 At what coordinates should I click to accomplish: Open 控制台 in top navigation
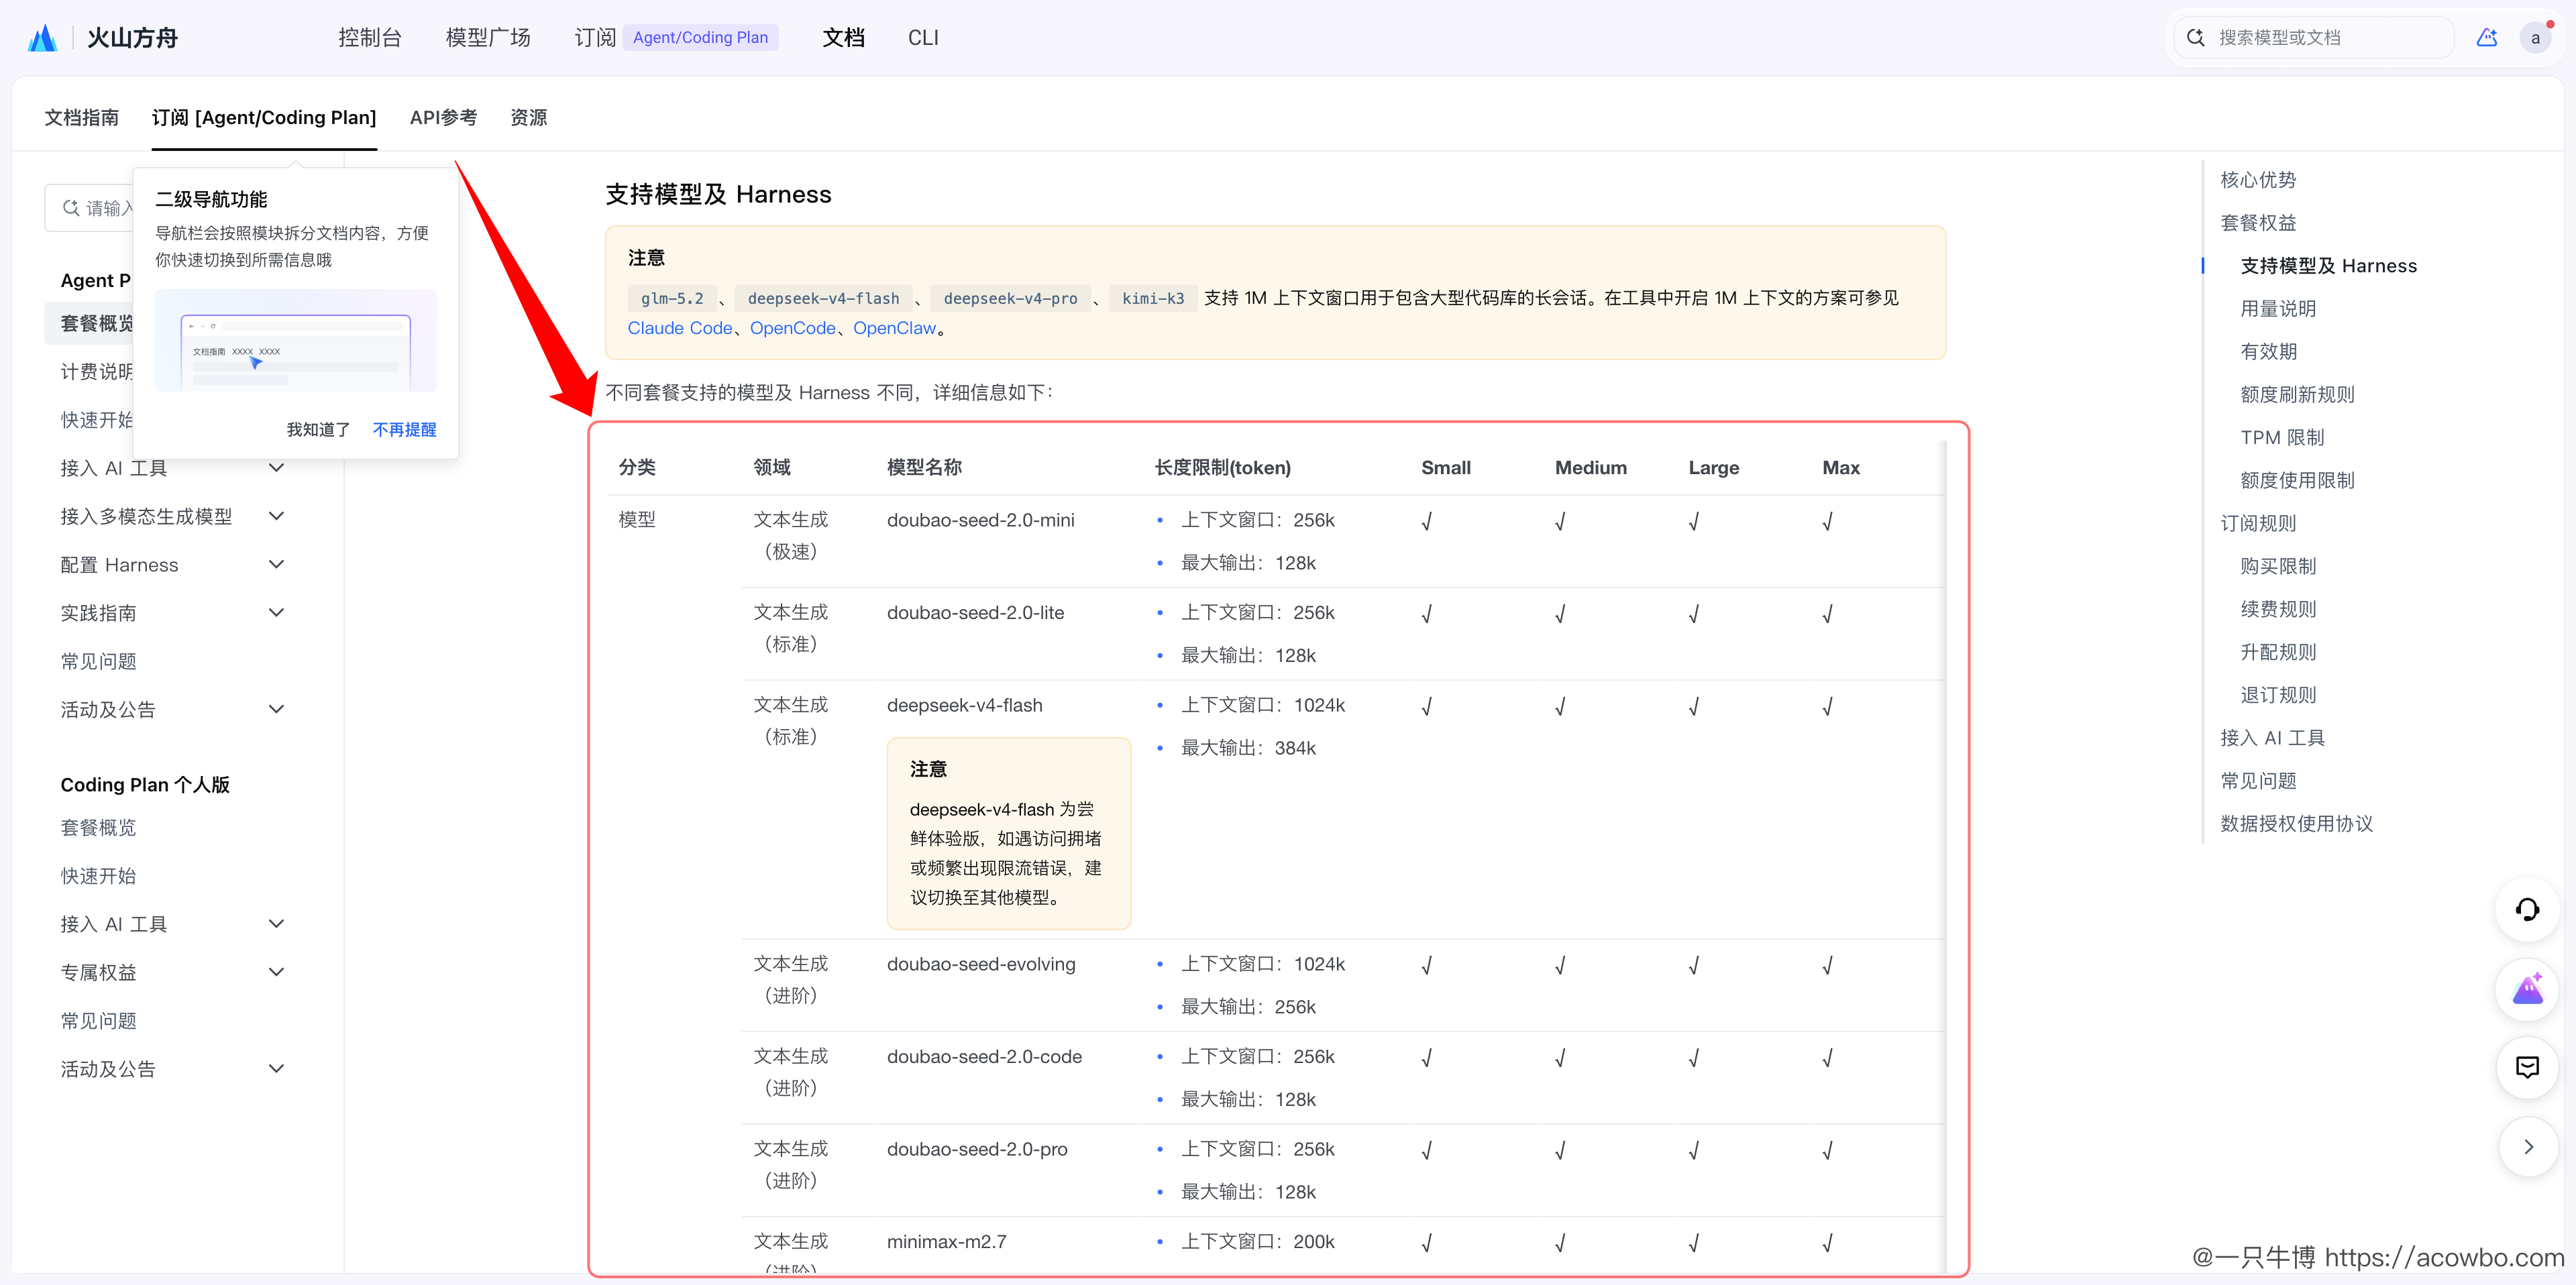click(369, 38)
